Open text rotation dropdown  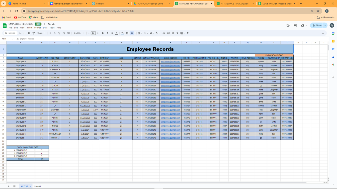157,33
